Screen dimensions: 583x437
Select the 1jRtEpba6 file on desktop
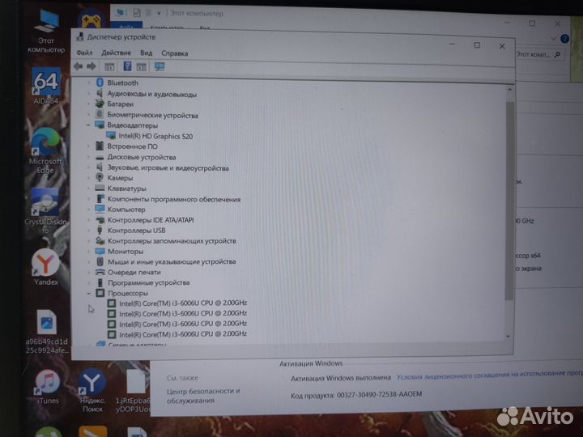click(x=134, y=392)
